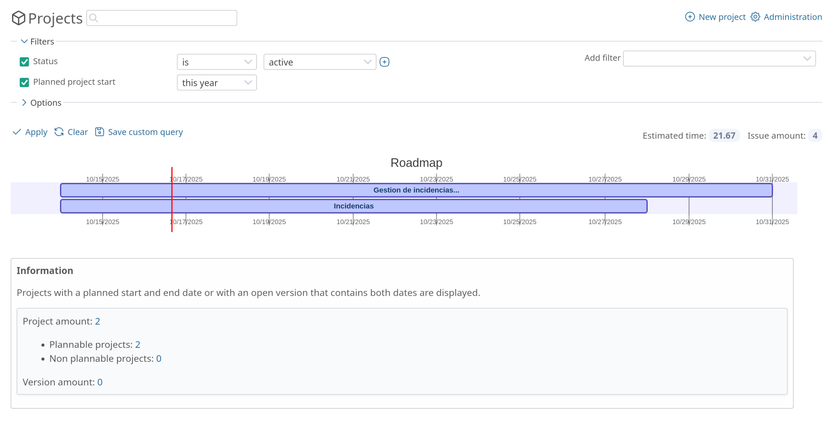Viewport: 833px width, 425px height.
Task: Open the 'active' status value dropdown
Action: pyautogui.click(x=319, y=62)
